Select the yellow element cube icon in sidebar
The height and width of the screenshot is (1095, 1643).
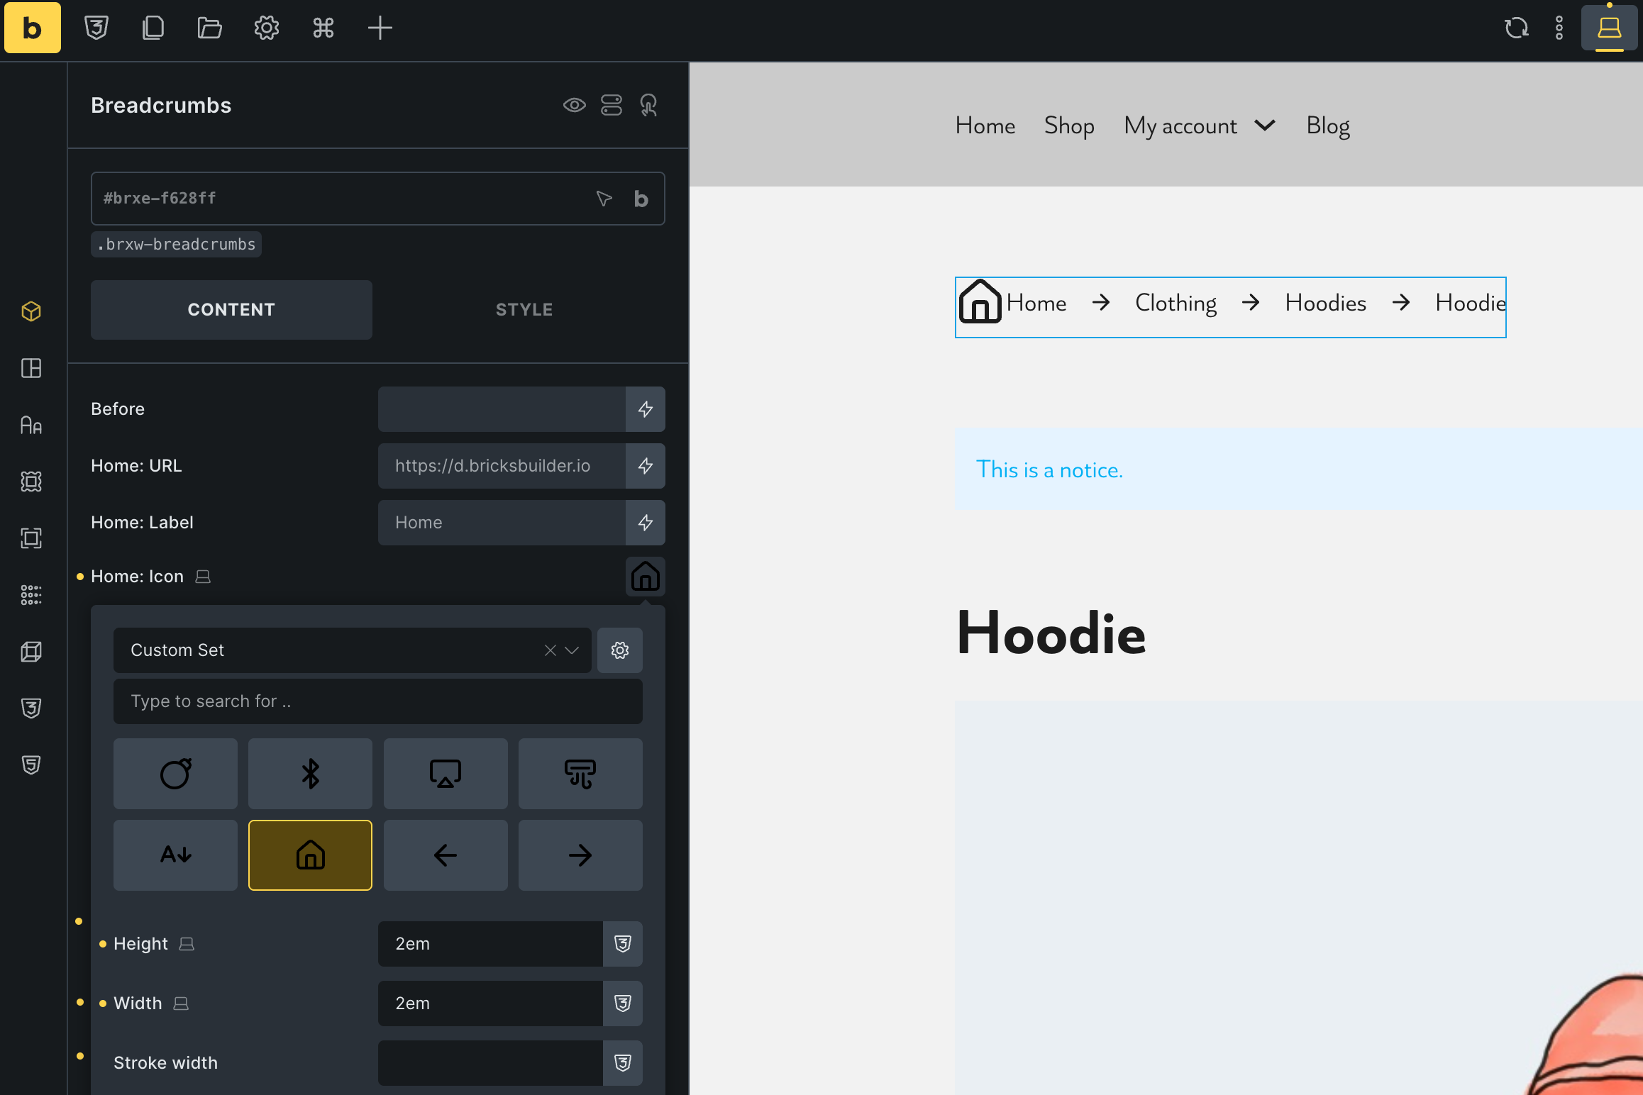click(x=31, y=311)
